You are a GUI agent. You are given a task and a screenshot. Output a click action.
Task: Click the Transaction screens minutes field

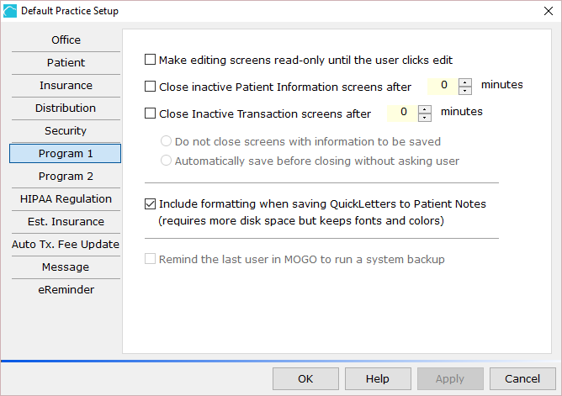coord(402,114)
